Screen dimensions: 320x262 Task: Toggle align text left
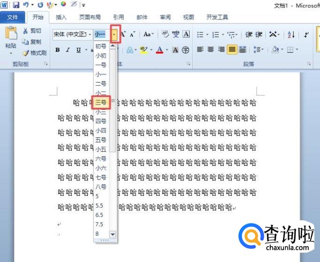pos(200,50)
